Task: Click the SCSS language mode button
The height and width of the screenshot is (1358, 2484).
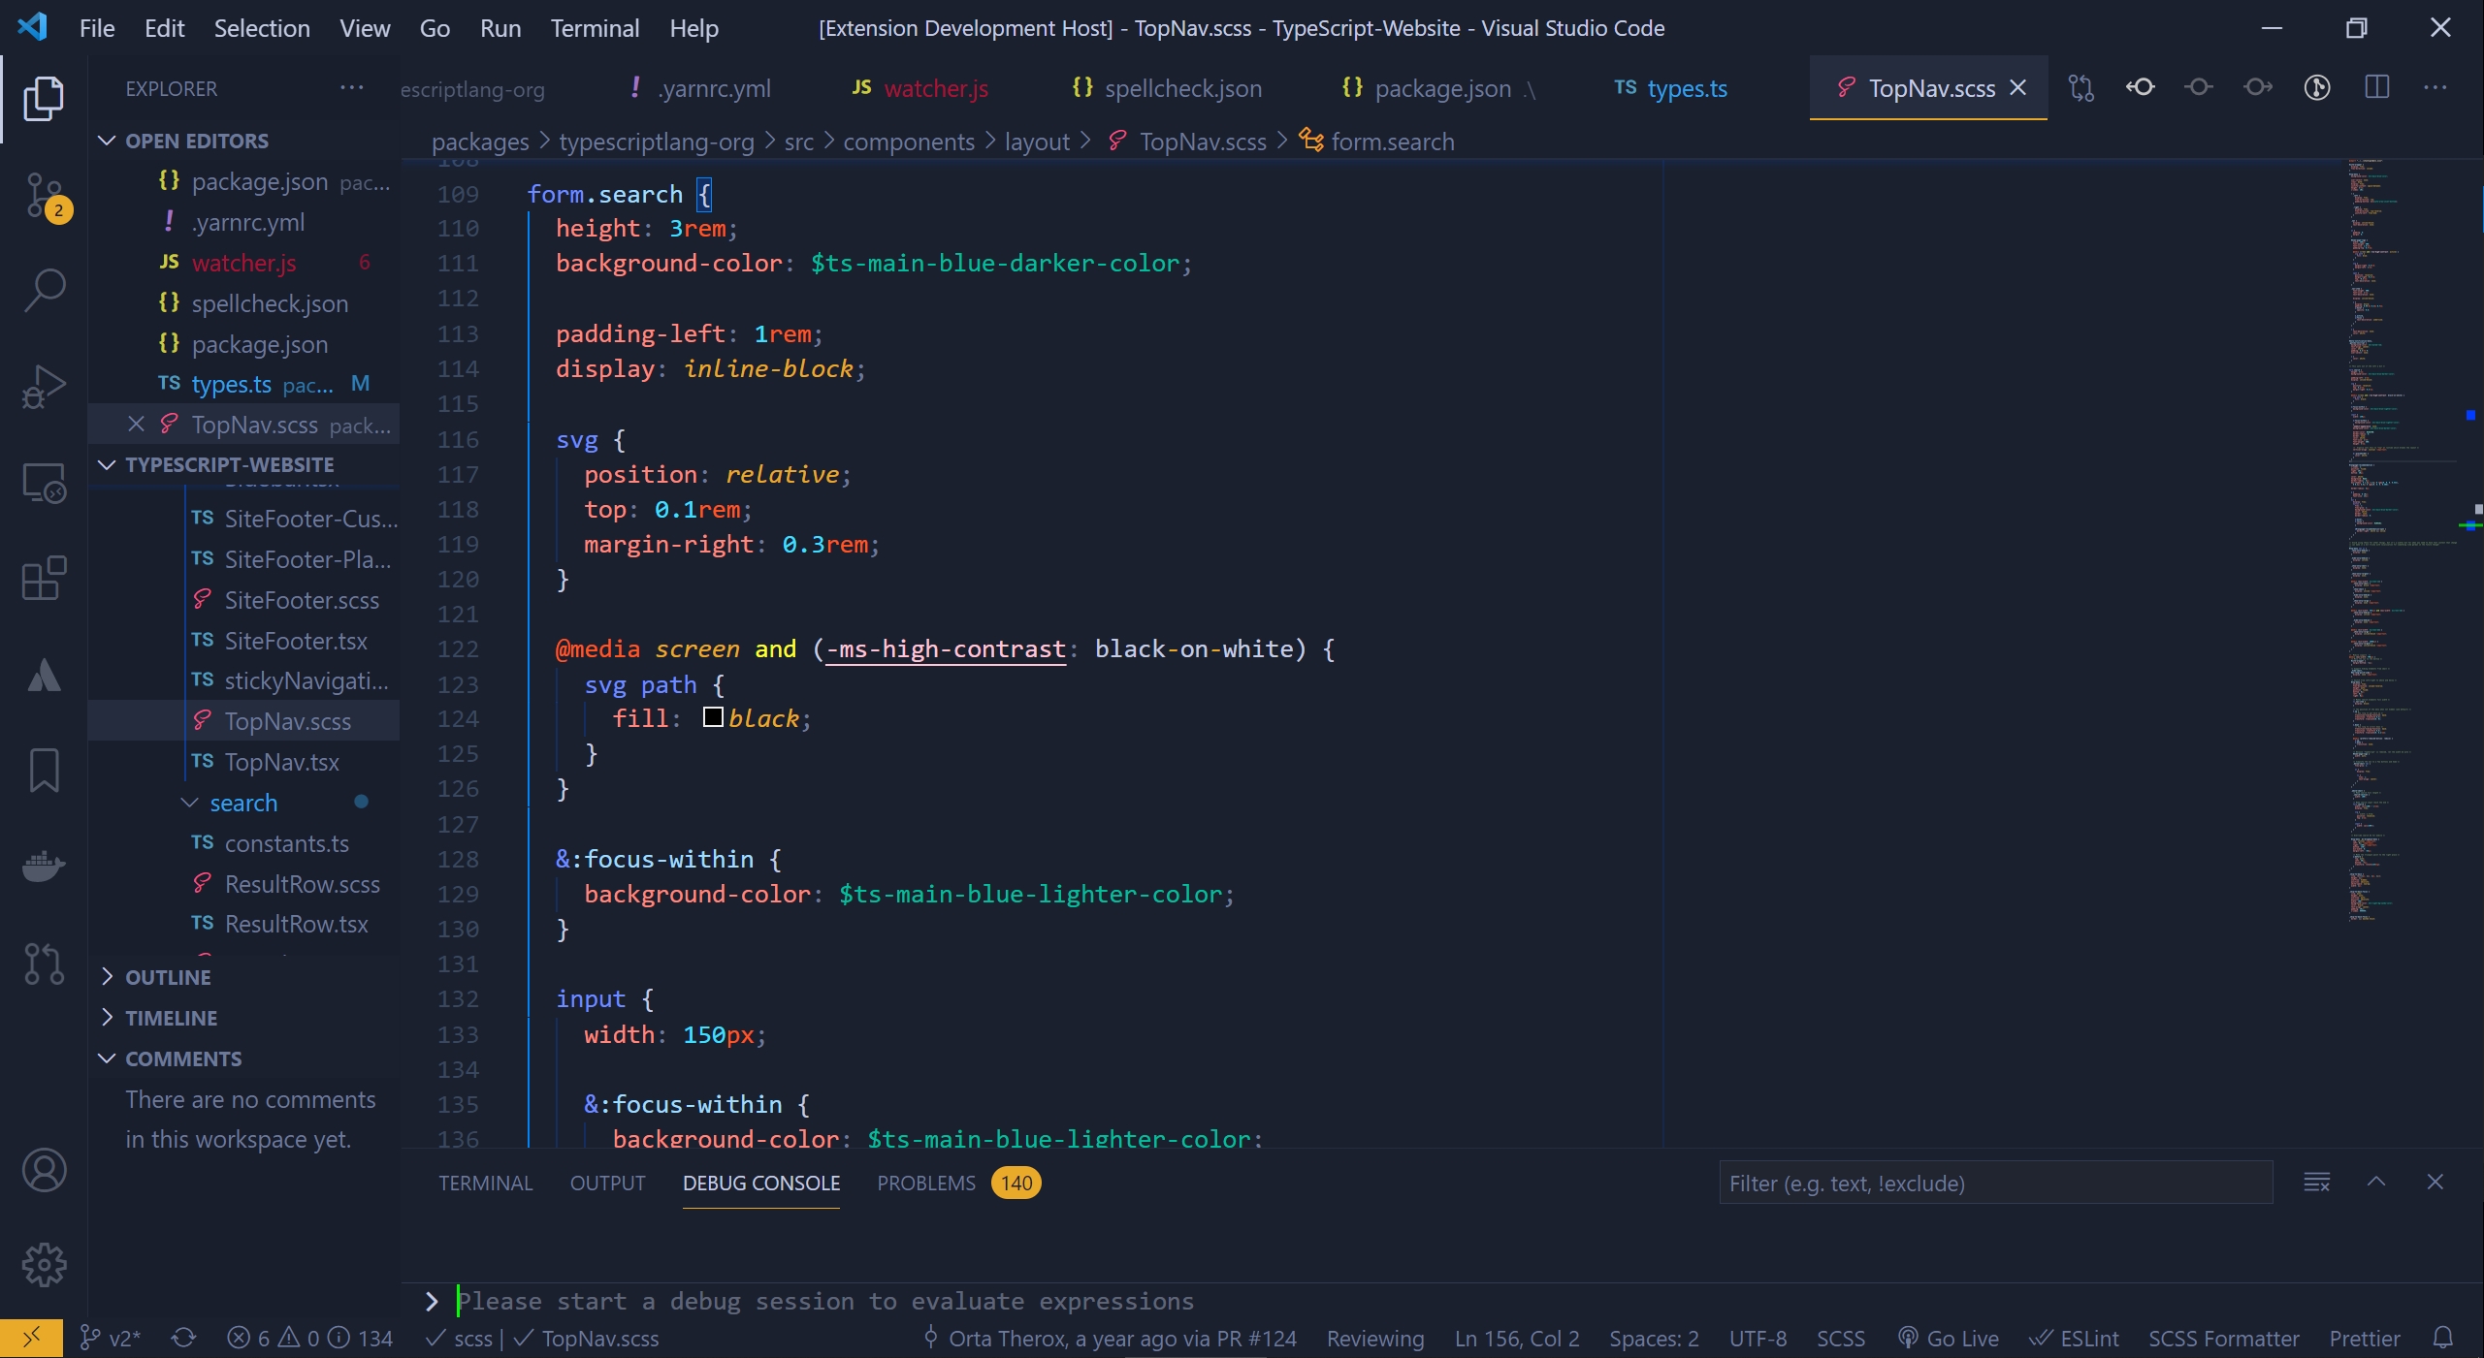Action: (x=1840, y=1339)
